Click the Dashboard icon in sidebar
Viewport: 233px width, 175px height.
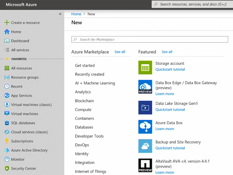[x=7, y=41]
